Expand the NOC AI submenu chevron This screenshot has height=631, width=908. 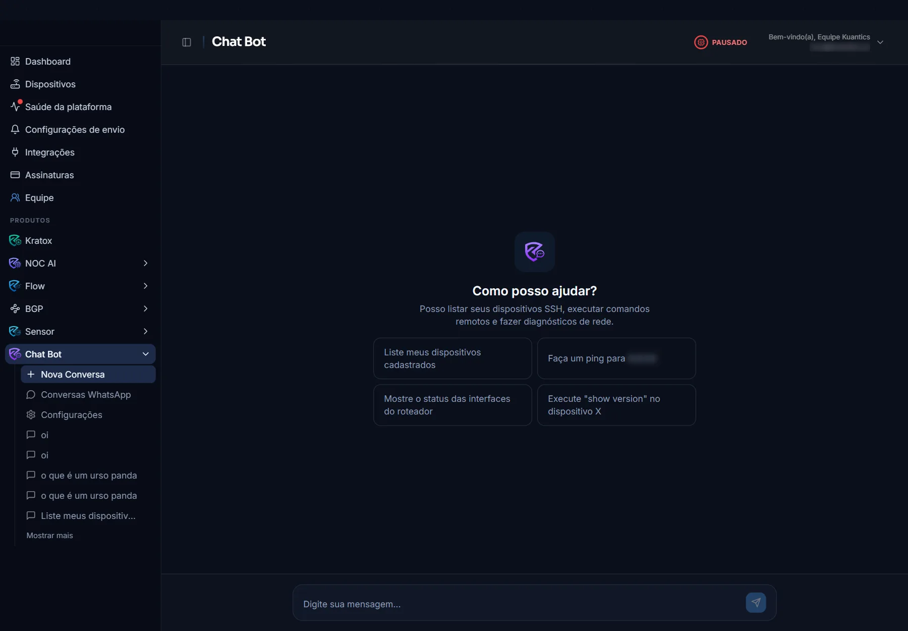tap(145, 264)
